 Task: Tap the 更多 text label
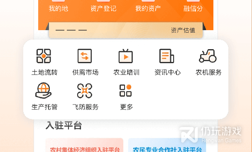[x=127, y=107]
